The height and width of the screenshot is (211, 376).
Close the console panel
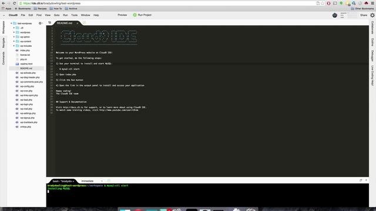(x=366, y=180)
